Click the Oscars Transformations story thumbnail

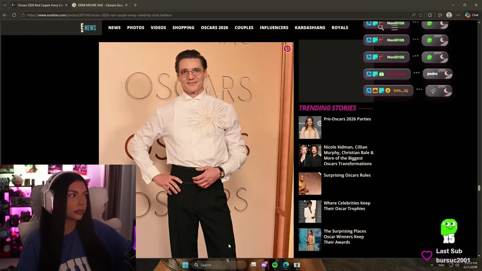pyautogui.click(x=310, y=155)
